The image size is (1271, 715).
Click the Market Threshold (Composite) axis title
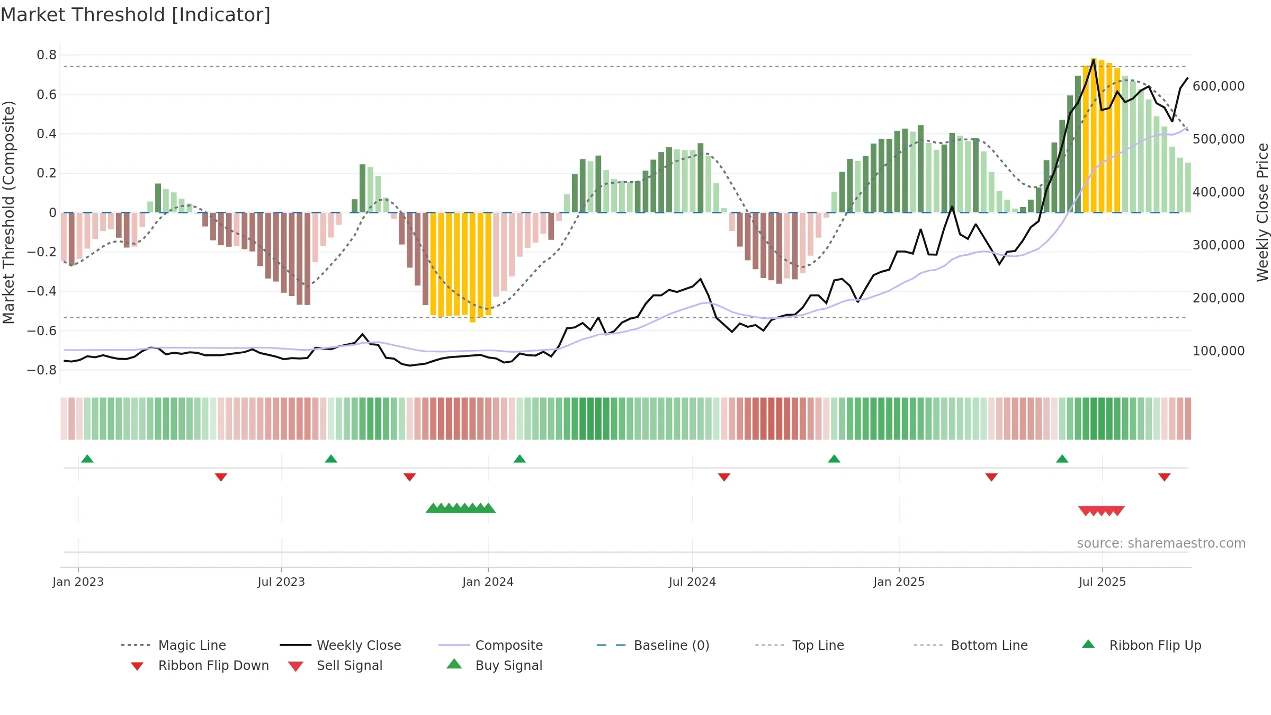(8, 212)
